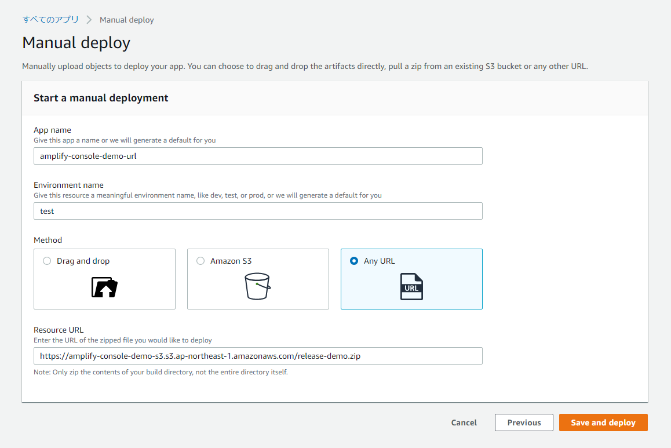Screen dimensions: 671x448
Task: Click the Drag and drop folder upload icon
Action: click(104, 287)
